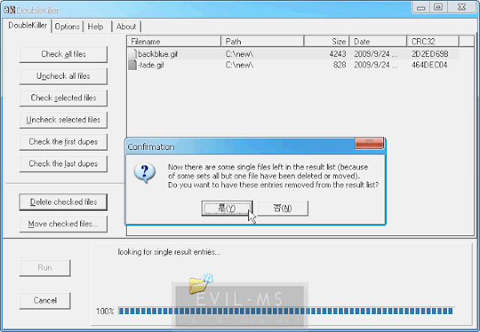Screen dimensions: 480x332
Task: Confirm with the 是(Y) button
Action: point(226,208)
